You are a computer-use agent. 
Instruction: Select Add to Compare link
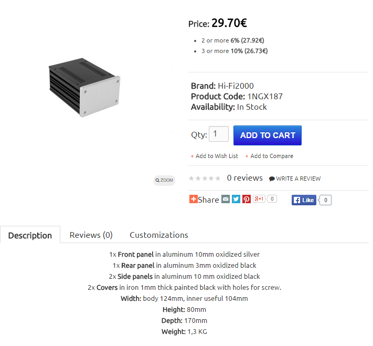269,156
